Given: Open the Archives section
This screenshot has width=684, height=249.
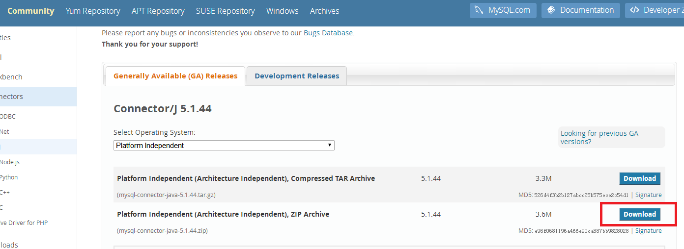Looking at the screenshot, I should tap(325, 11).
